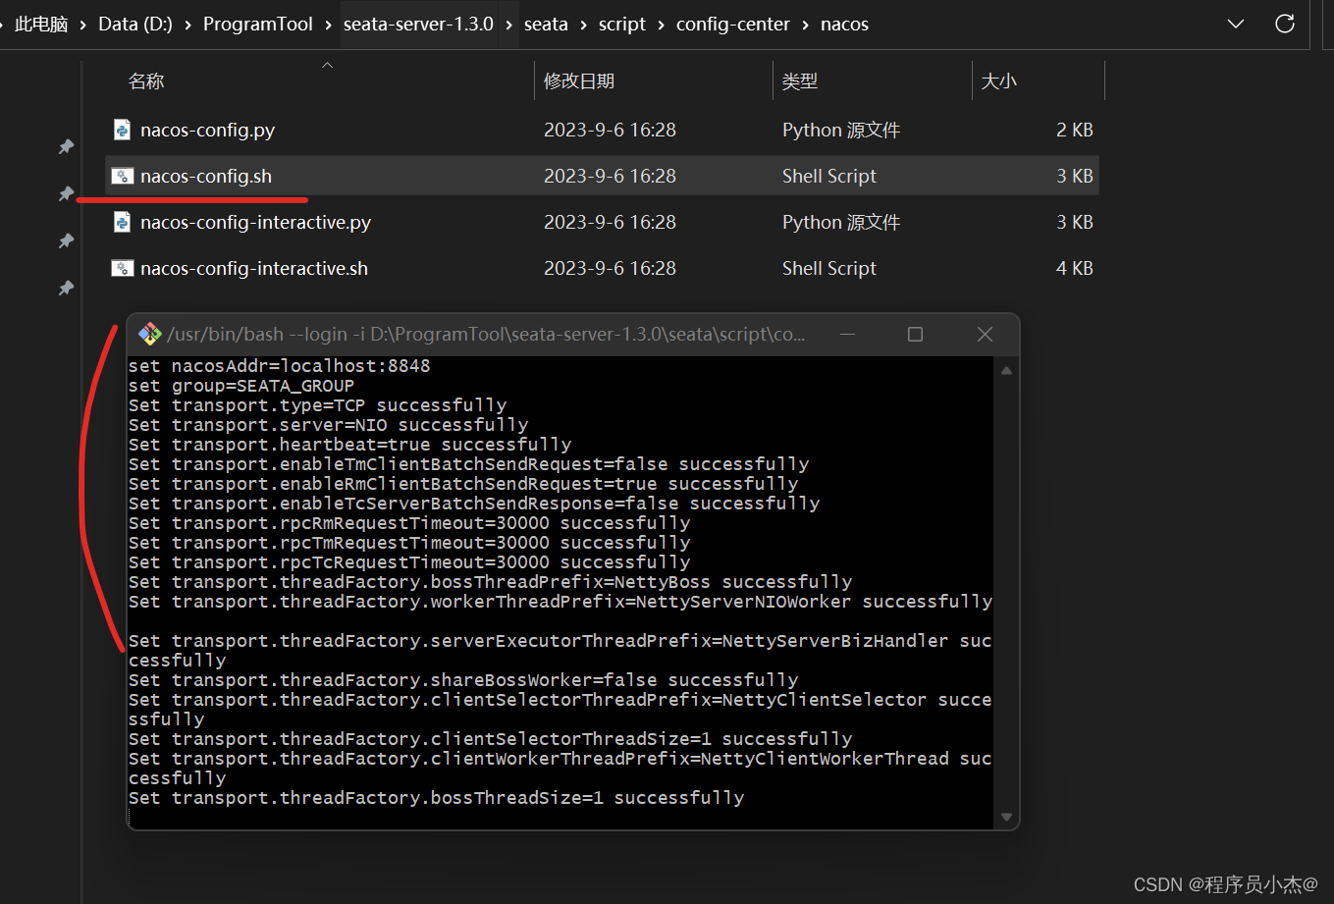This screenshot has height=904, width=1334.
Task: Click the date of nacos-config.py
Action: pyautogui.click(x=610, y=130)
